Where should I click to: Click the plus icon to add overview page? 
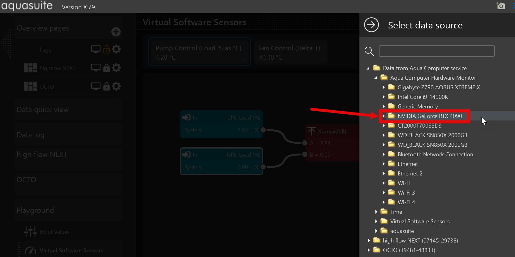pyautogui.click(x=116, y=32)
